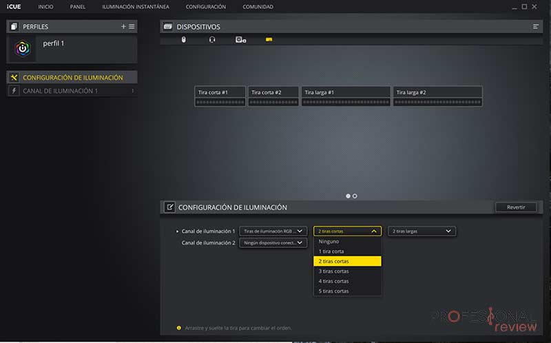This screenshot has width=551, height=343.
Task: Click the Dispositivos panel icon
Action: [x=168, y=27]
